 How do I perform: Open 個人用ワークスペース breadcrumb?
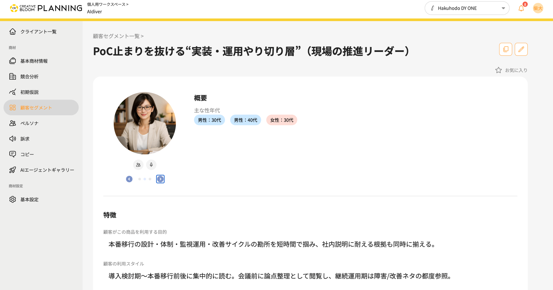[107, 4]
